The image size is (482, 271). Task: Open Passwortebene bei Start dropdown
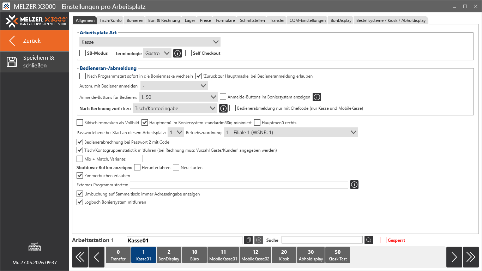(176, 132)
